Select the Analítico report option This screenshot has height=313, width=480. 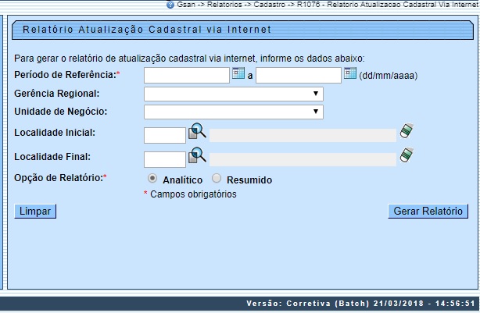pos(152,179)
